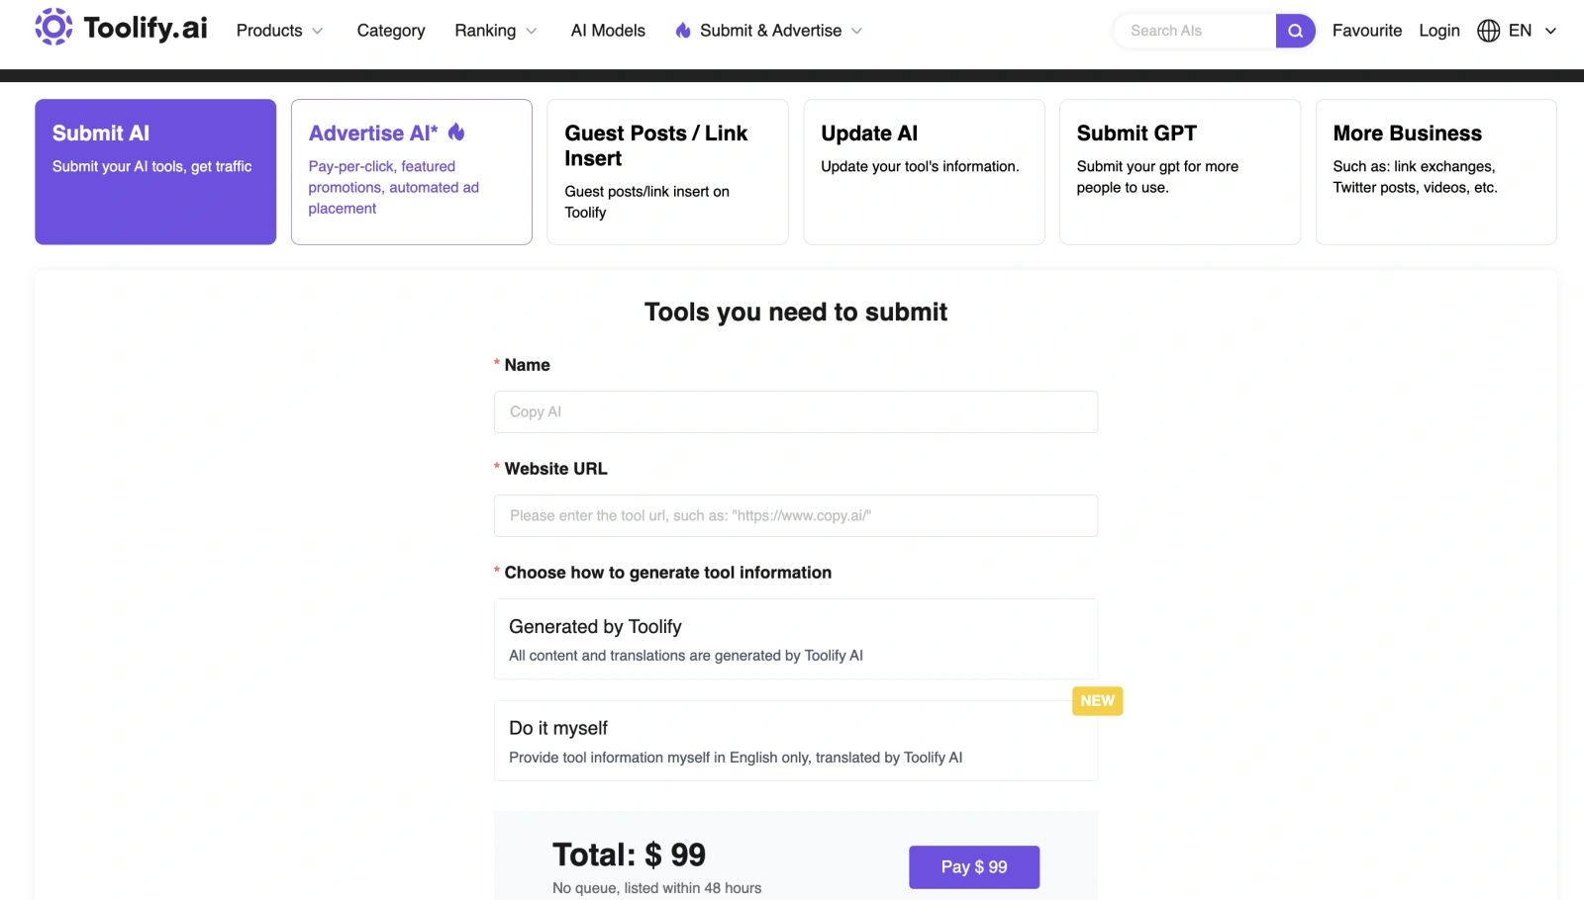This screenshot has width=1584, height=900.
Task: Click the flame icon on Advertise AI card
Action: [456, 133]
